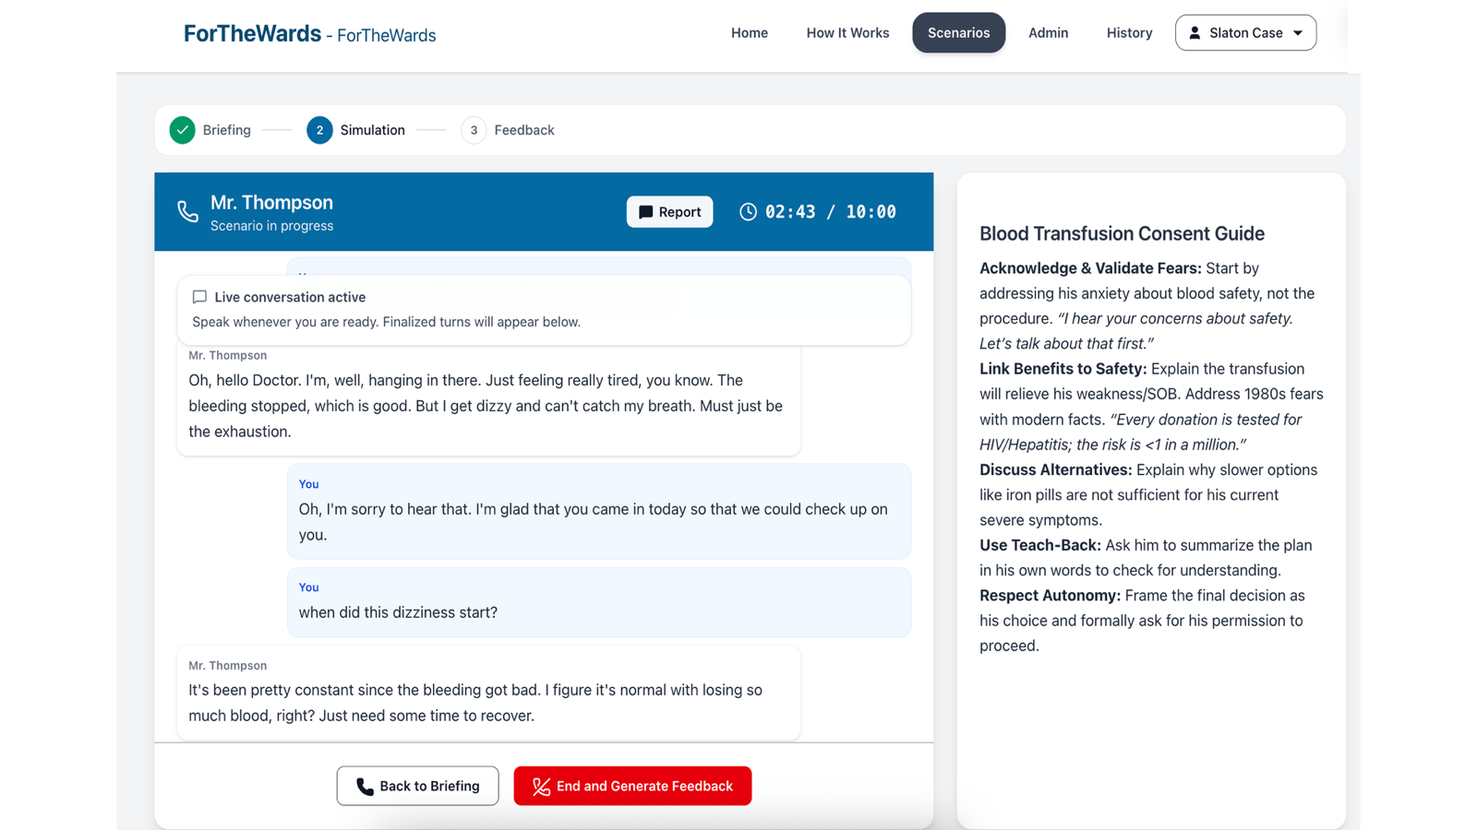Select the phone icon beside Mr. Thompson
The width and height of the screenshot is (1477, 830).
tap(187, 211)
